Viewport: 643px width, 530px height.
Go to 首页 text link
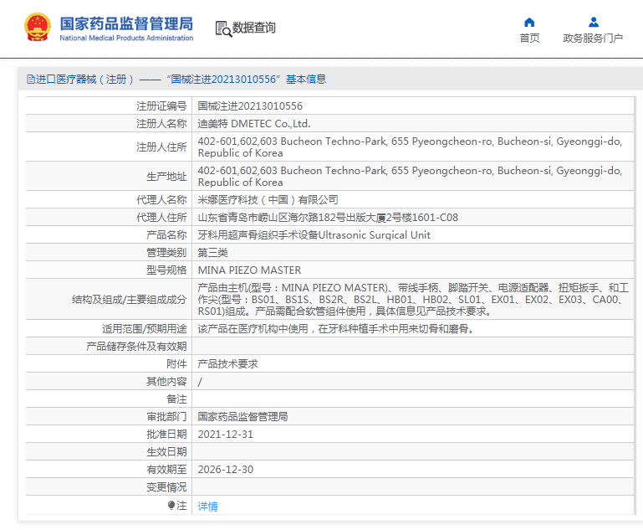[x=529, y=39]
